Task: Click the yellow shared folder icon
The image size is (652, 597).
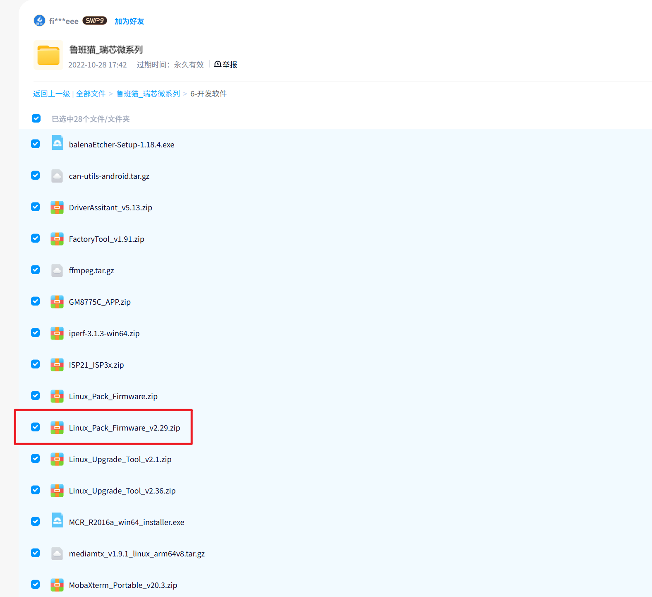Action: point(48,55)
